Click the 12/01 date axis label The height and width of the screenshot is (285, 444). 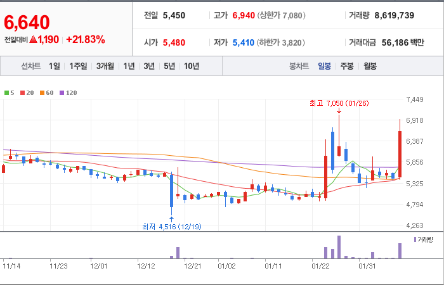click(x=99, y=267)
